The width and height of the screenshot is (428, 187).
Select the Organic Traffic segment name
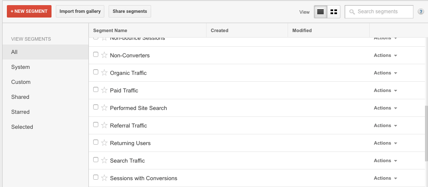coord(128,73)
